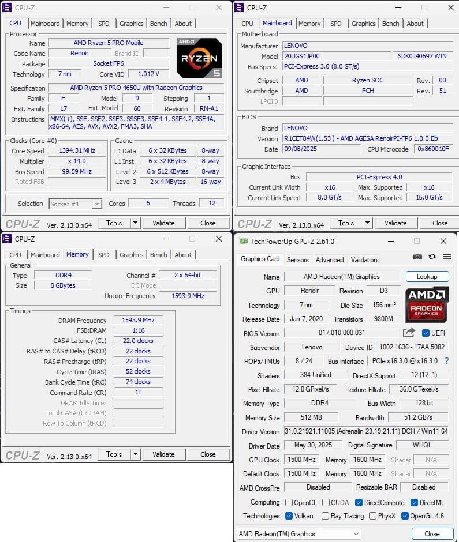Click the motherboard model 20UGS1JP00 field
459x542 pixels.
(x=337, y=56)
